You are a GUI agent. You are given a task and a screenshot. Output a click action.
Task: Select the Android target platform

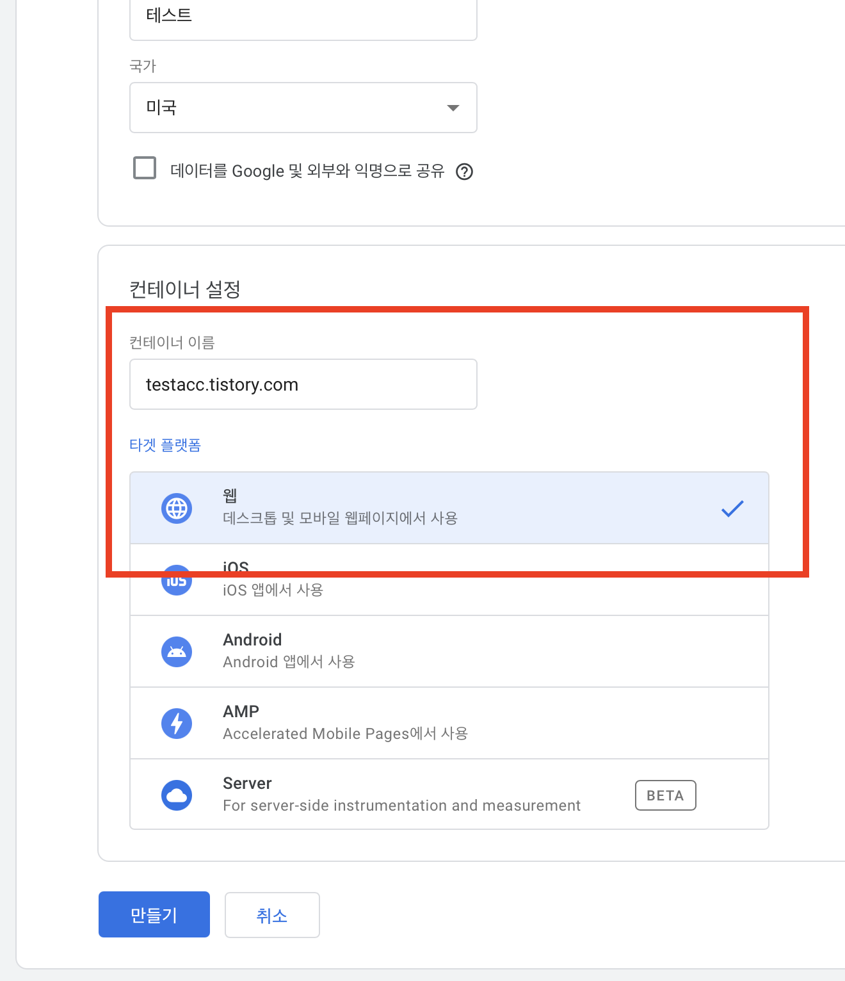(448, 651)
